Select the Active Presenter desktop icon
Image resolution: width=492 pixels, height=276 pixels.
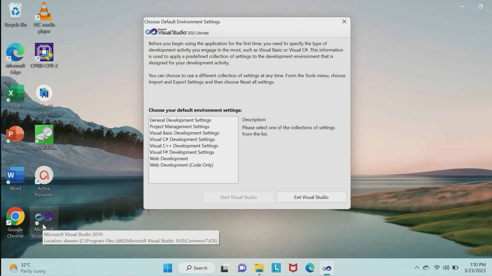pyautogui.click(x=44, y=182)
